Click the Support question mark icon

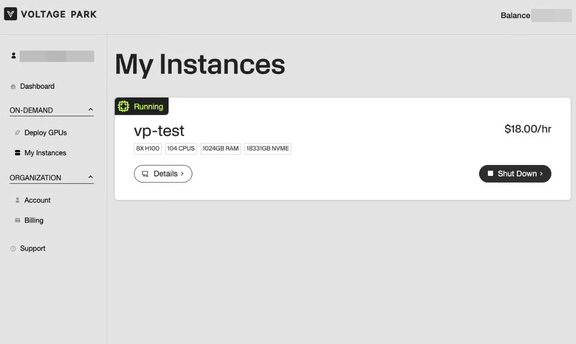[x=13, y=249]
